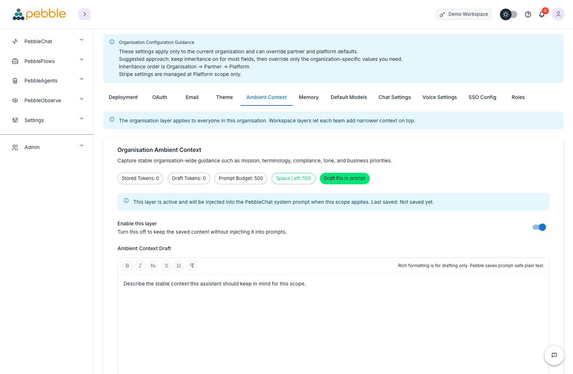
Task: Click the Draft fits in prompt badge
Action: [345, 179]
